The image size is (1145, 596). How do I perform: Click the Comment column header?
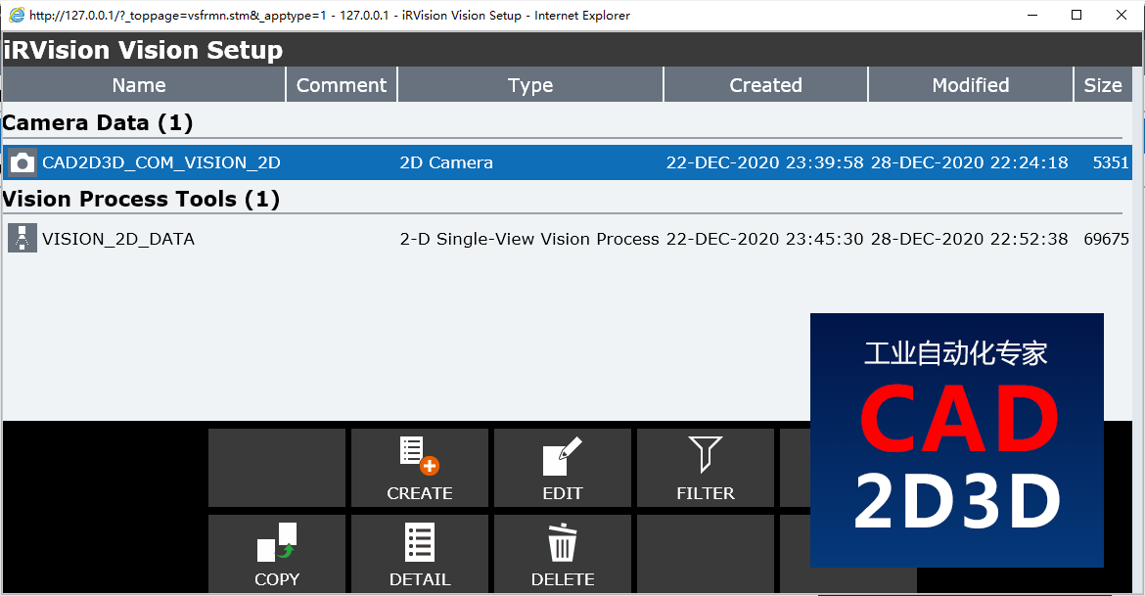point(341,85)
